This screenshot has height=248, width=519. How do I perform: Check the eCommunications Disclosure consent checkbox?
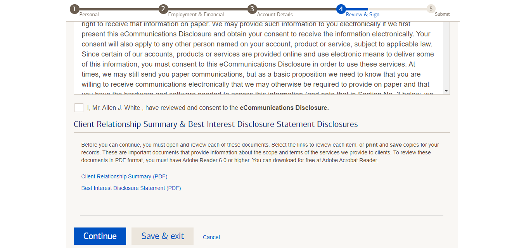click(x=79, y=108)
